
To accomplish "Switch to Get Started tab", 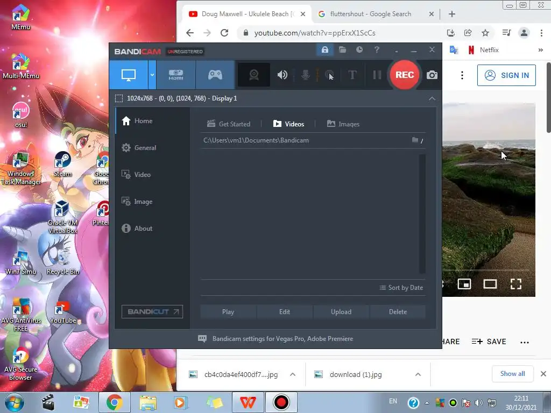I will click(x=229, y=124).
